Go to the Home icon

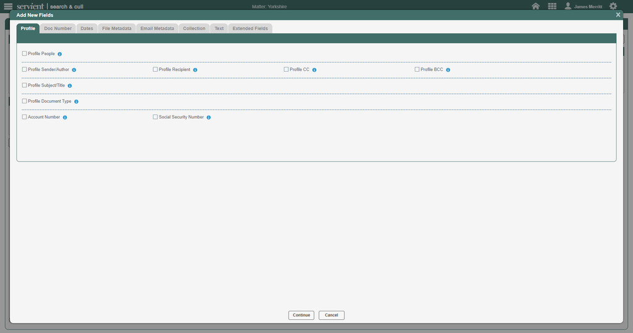(x=536, y=6)
